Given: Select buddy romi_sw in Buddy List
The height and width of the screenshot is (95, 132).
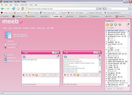Looking at the screenshot, I should [x=112, y=40].
